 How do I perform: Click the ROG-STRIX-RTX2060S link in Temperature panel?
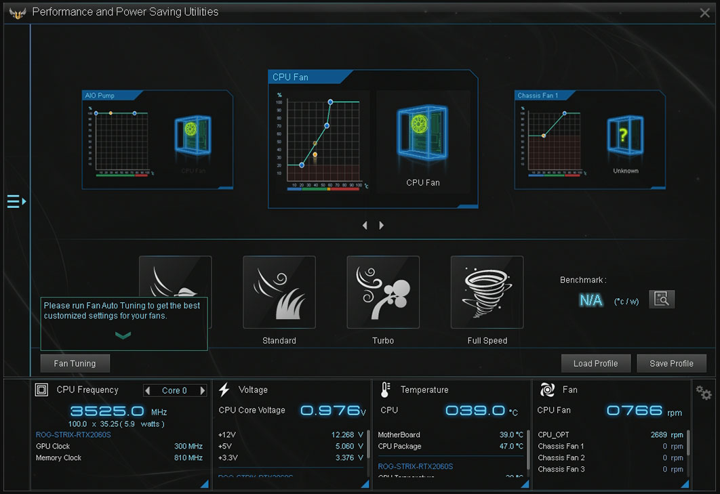[x=415, y=466]
